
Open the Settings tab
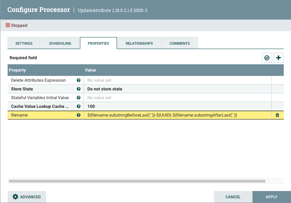click(x=24, y=43)
